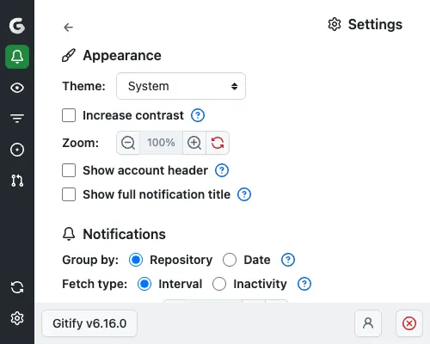Click the Gitify logo in sidebar
Viewport: 430px width, 344px height.
tap(17, 26)
